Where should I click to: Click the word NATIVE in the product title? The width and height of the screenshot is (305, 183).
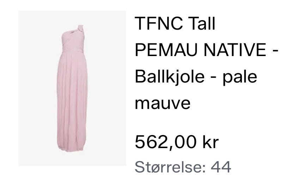tap(235, 50)
